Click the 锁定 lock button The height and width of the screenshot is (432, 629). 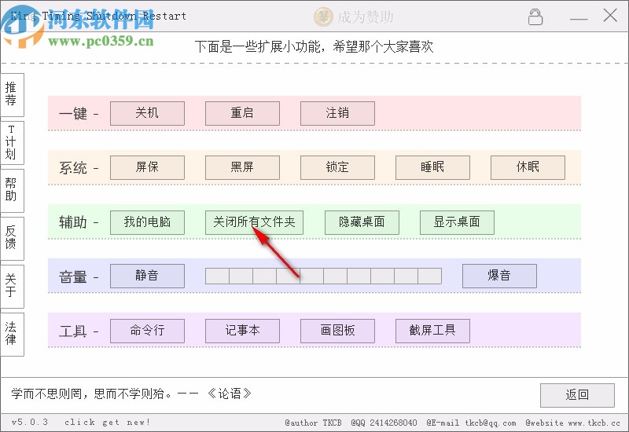(337, 167)
